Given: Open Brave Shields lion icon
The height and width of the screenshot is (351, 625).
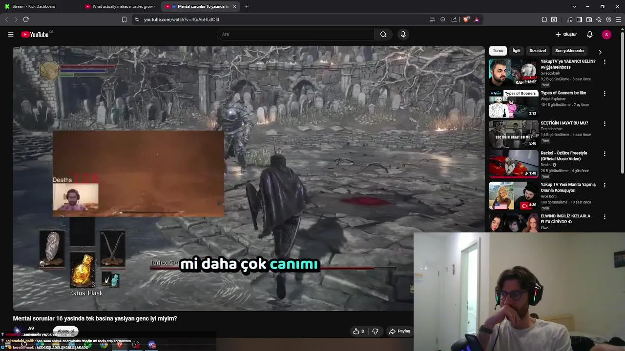Looking at the screenshot, I should click(x=466, y=19).
